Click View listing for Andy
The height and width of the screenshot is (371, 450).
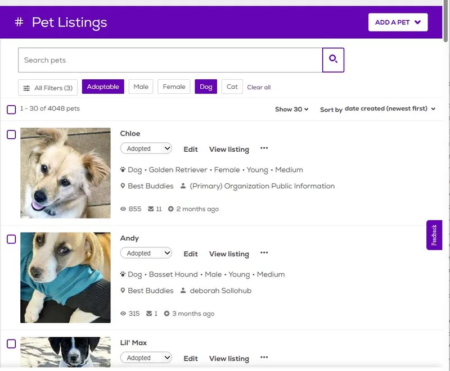pos(229,254)
